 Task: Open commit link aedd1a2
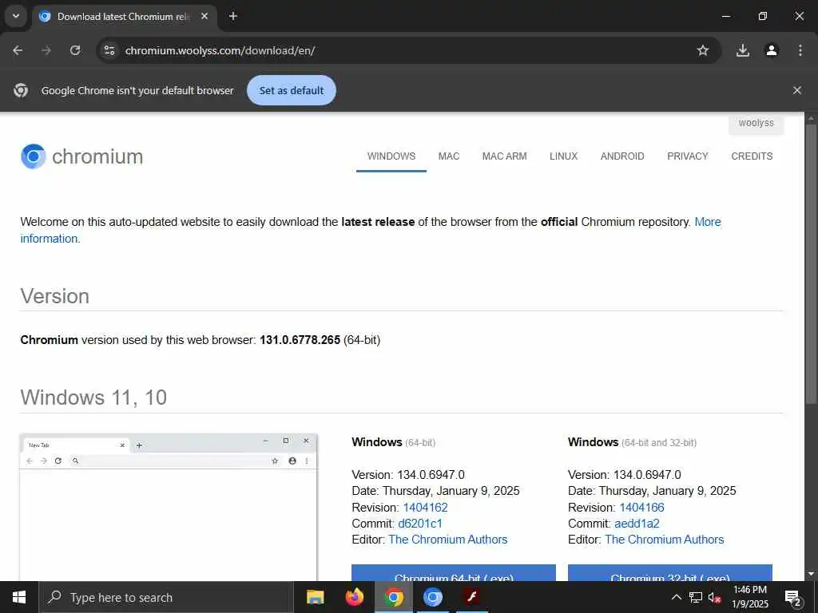click(x=637, y=524)
